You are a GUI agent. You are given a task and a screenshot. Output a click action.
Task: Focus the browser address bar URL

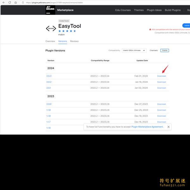pyautogui.click(x=54, y=3)
